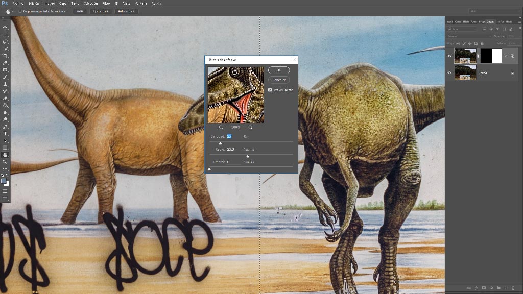Viewport: 523px width, 294px height.
Task: Select the Eyedropper tool
Action: 5,63
